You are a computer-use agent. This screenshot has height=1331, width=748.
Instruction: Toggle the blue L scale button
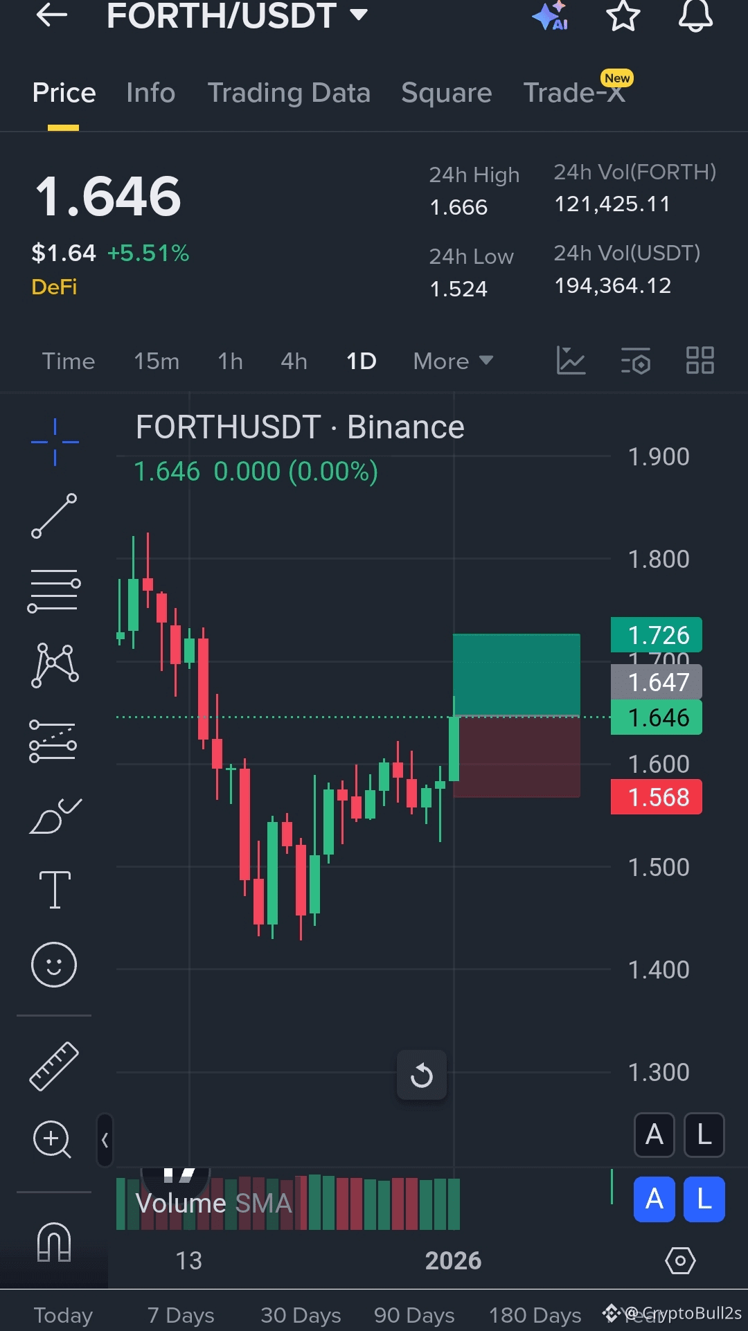704,1199
